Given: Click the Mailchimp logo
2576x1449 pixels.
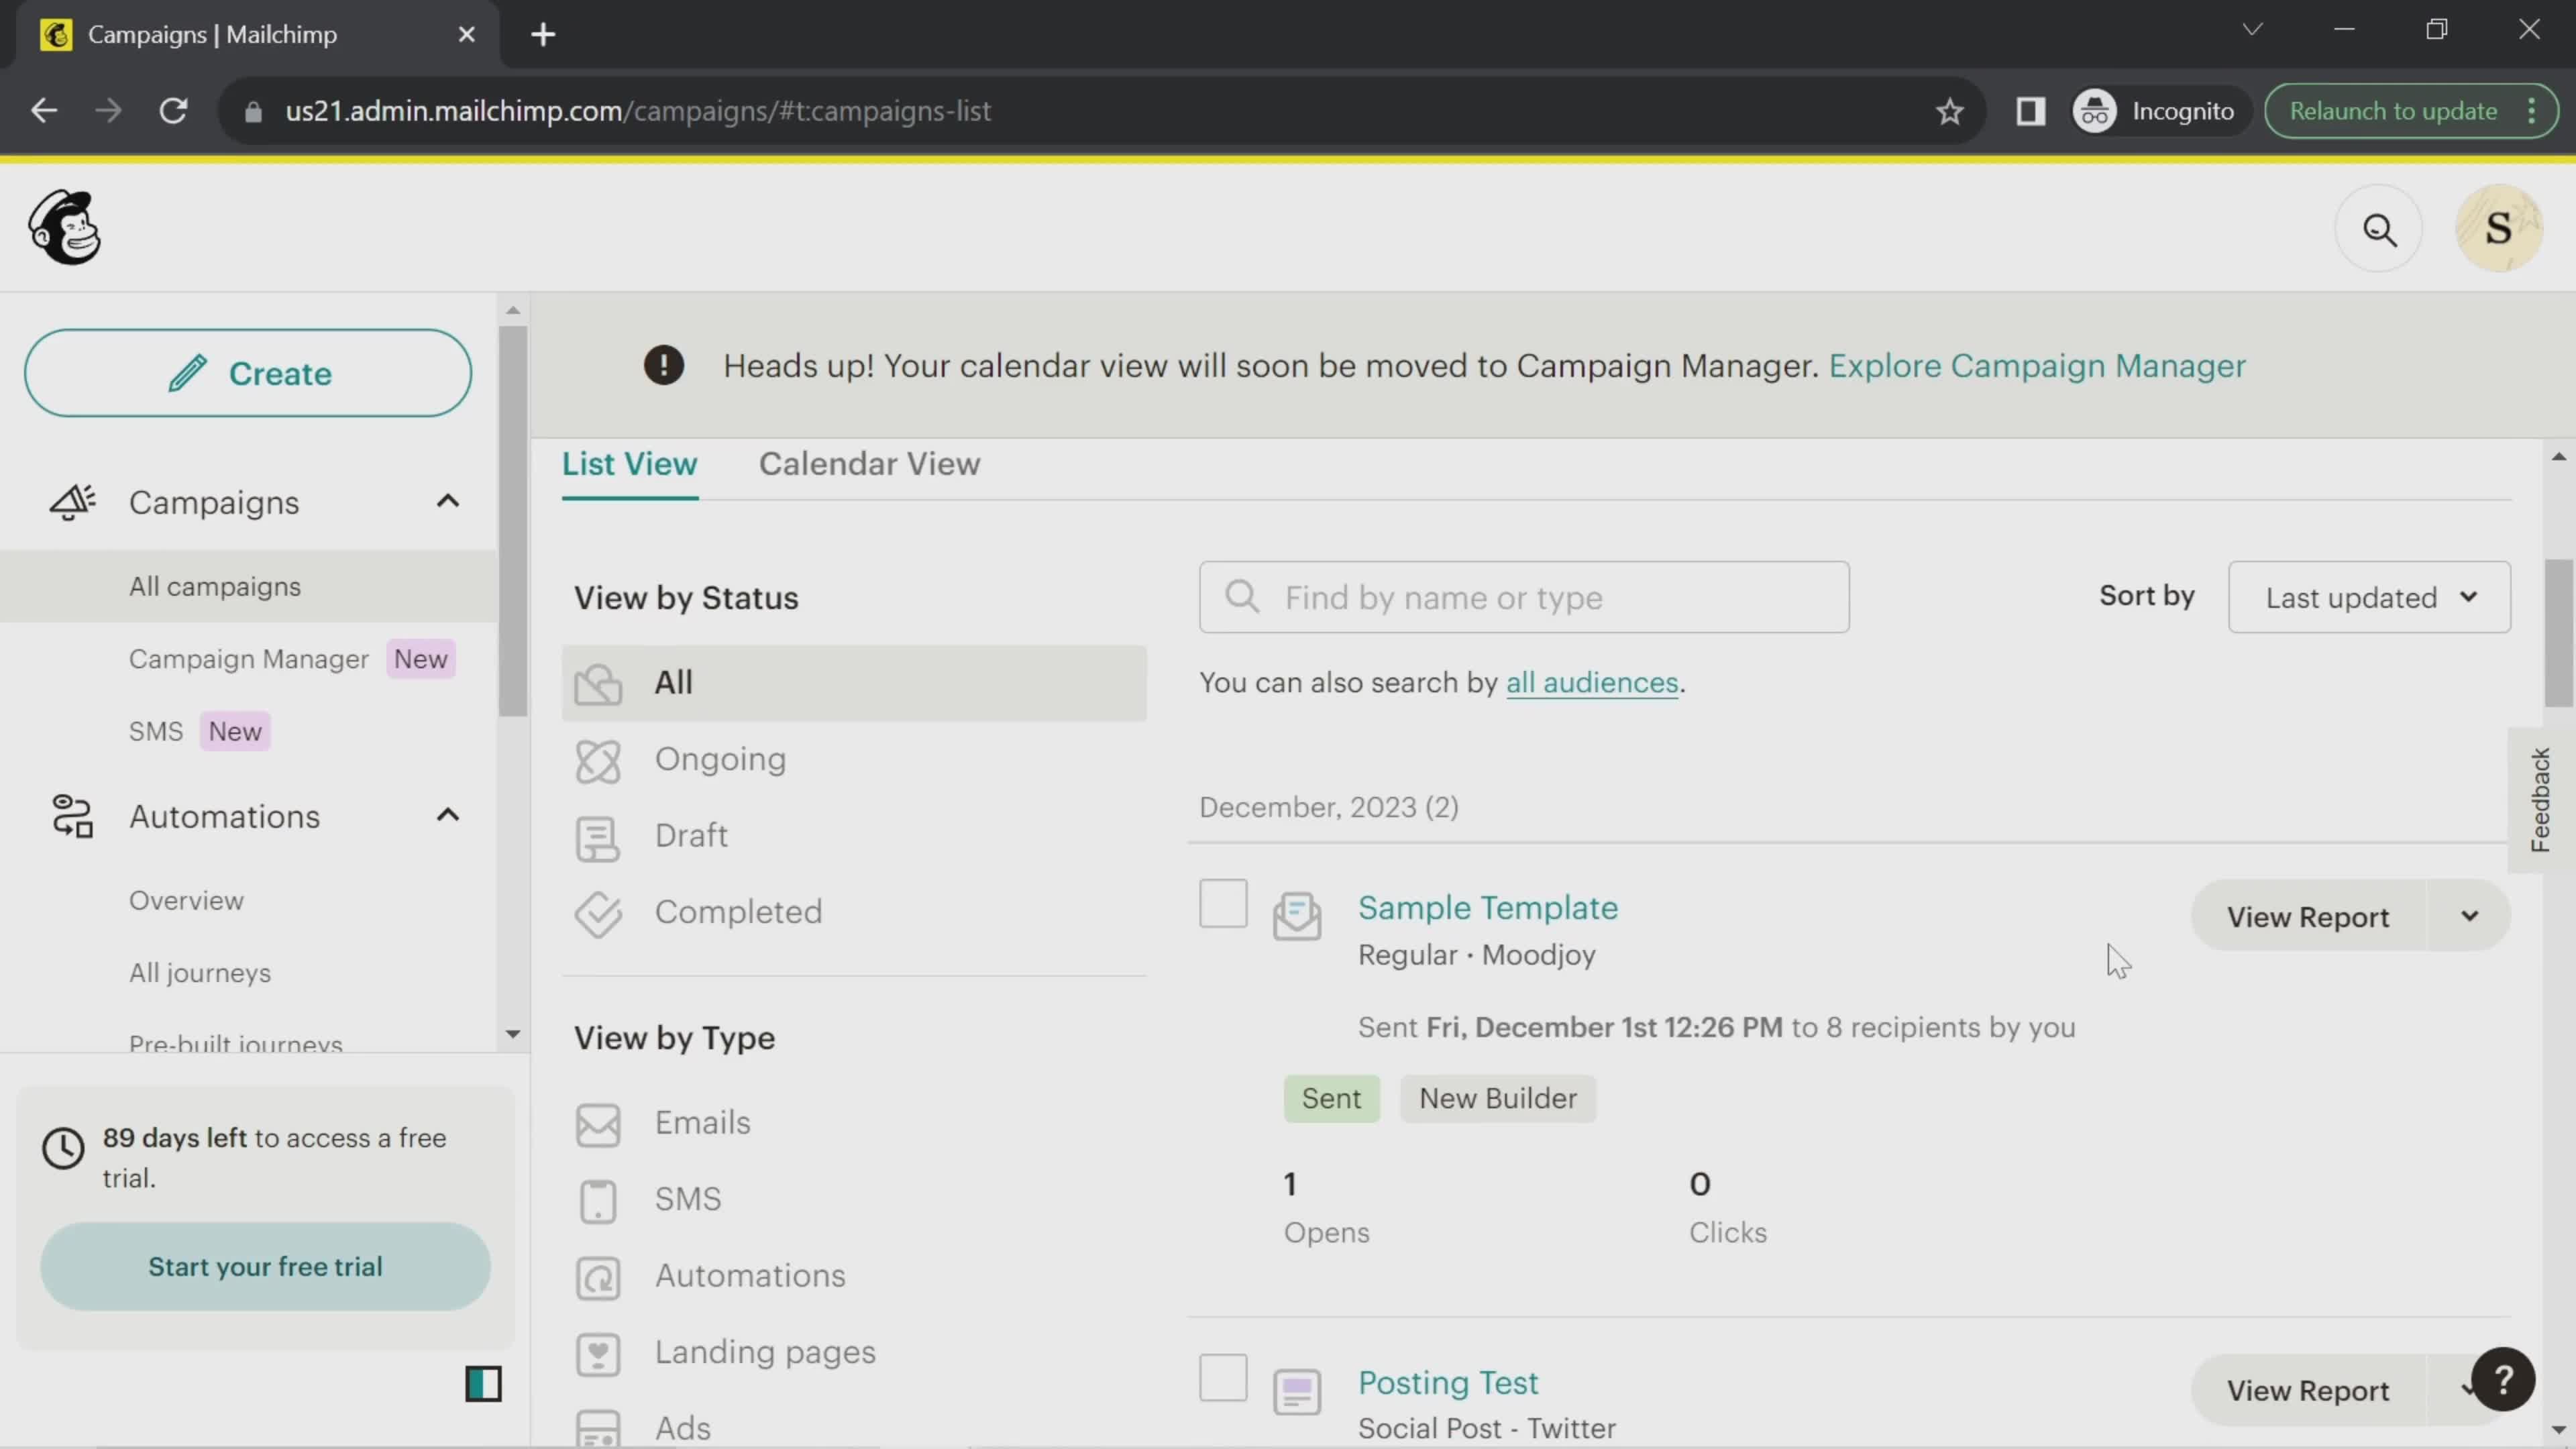Looking at the screenshot, I should (x=64, y=227).
